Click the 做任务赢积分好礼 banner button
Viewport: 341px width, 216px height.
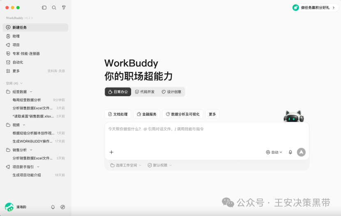pyautogui.click(x=315, y=8)
